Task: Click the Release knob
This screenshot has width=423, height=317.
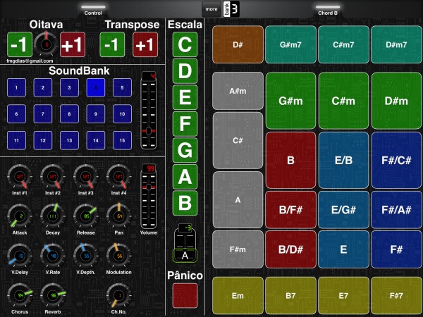Action: (x=86, y=216)
